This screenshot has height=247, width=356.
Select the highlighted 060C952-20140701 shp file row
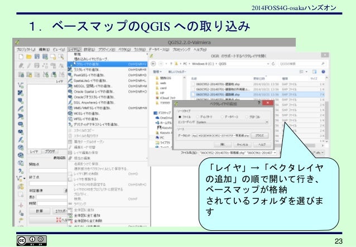click(x=258, y=94)
